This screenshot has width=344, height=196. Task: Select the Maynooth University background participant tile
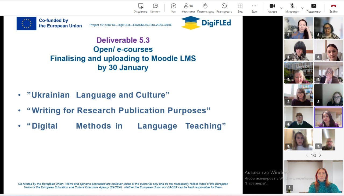[298, 73]
